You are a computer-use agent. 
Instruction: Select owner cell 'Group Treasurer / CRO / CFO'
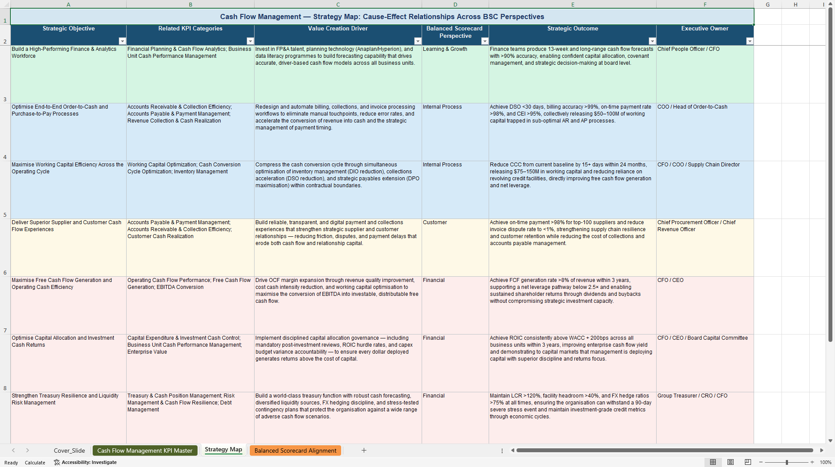point(705,418)
